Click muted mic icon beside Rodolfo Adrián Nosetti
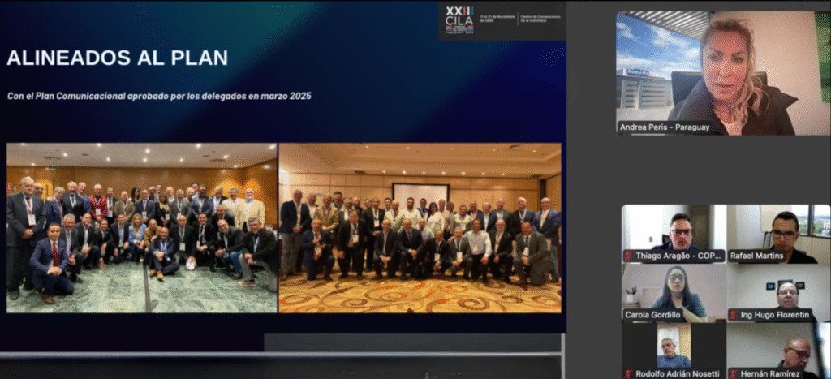This screenshot has height=379, width=831. coord(628,373)
